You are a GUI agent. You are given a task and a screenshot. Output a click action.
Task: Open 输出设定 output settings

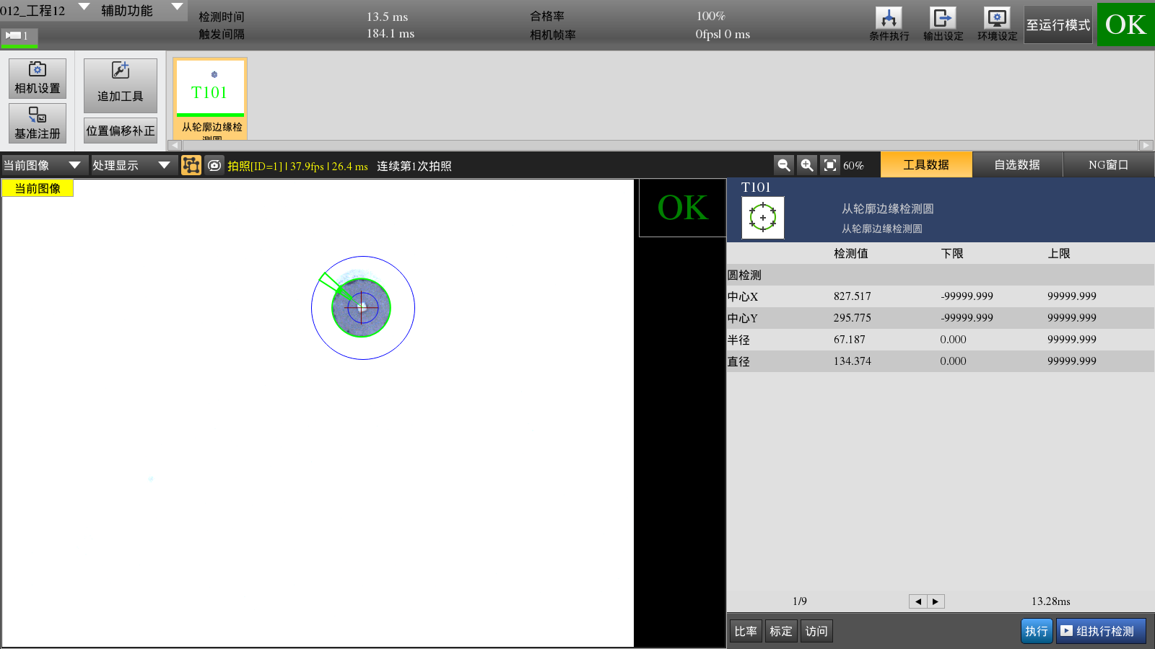coord(943,25)
